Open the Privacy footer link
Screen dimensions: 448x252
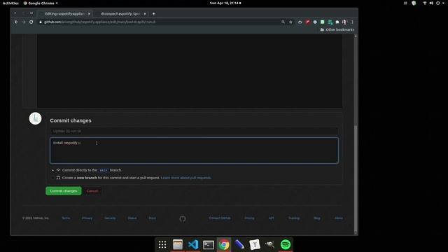pos(87,218)
